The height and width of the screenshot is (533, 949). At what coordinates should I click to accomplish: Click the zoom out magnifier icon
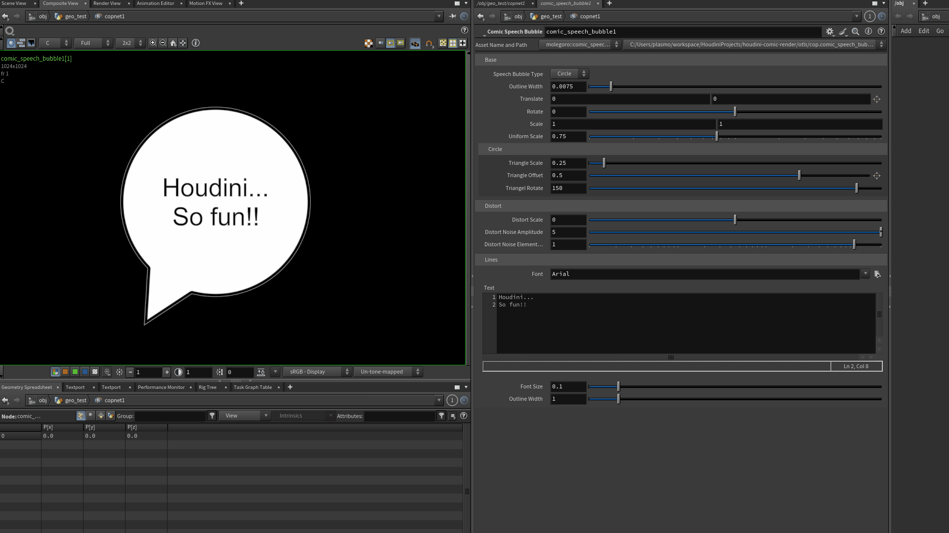click(163, 43)
